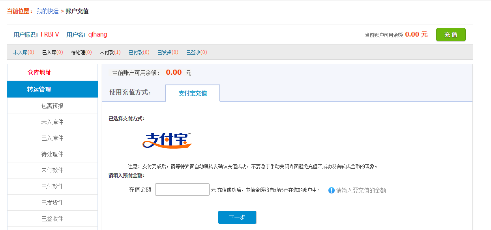Focus the 充值金额 input field

point(182,190)
